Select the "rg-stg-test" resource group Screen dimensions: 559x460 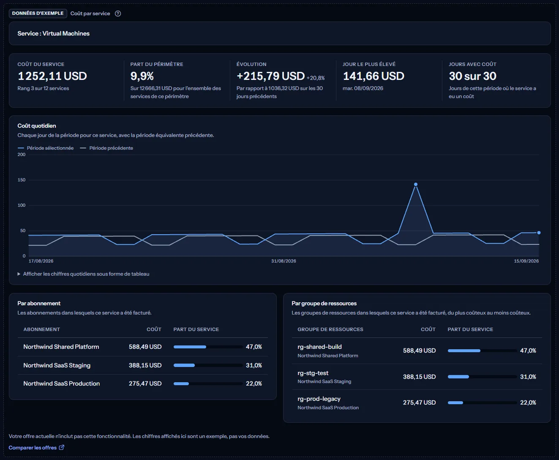click(x=313, y=373)
